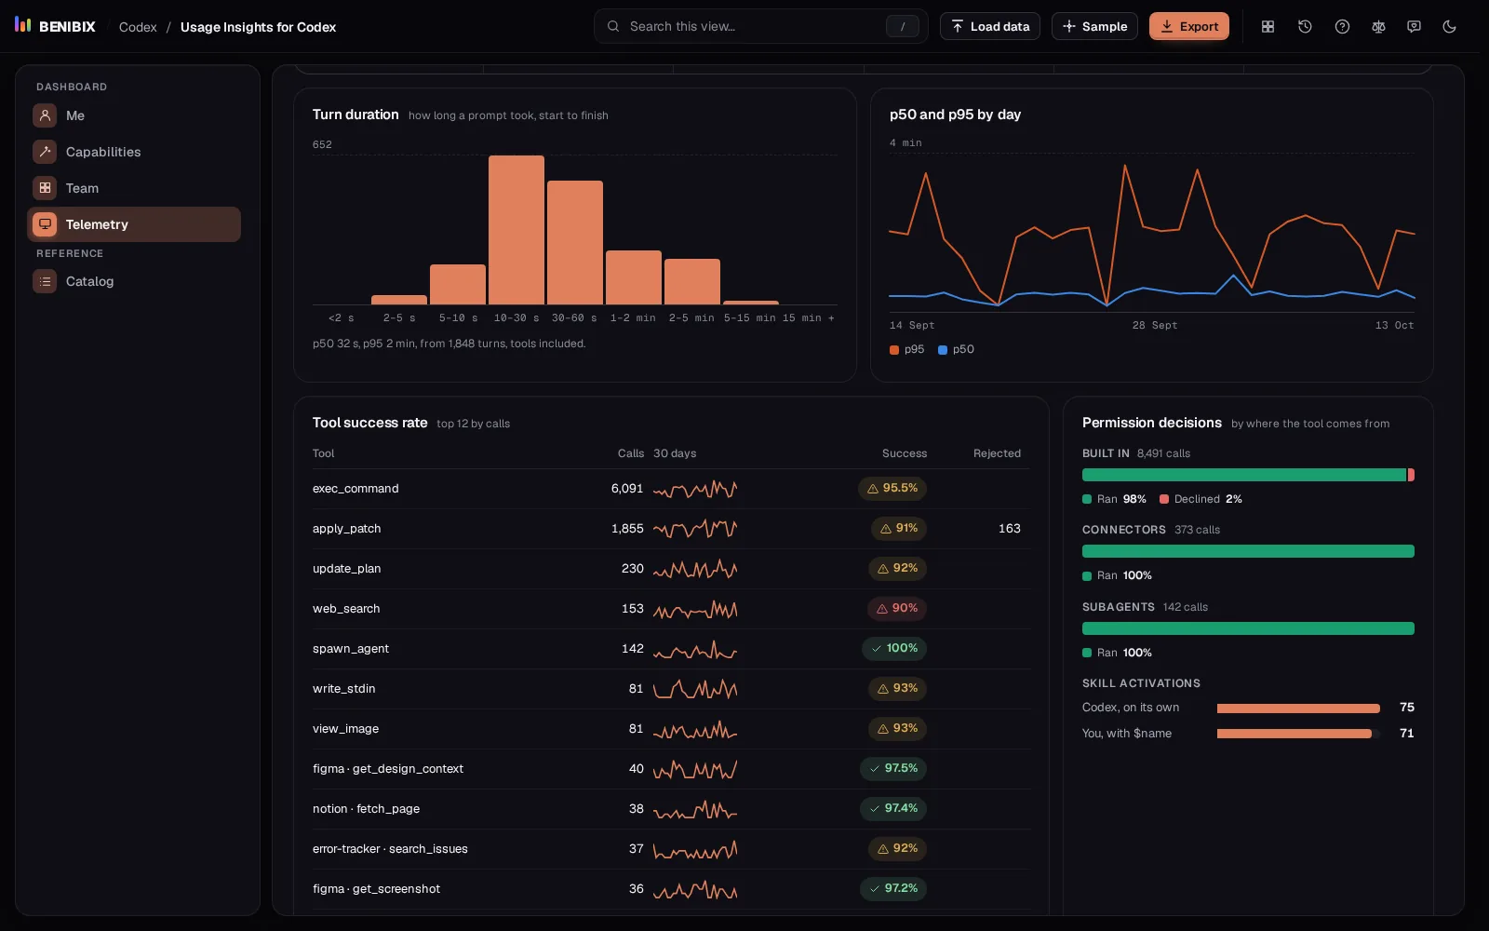Click the Team sidebar icon
This screenshot has height=931, width=1489.
coord(45,188)
